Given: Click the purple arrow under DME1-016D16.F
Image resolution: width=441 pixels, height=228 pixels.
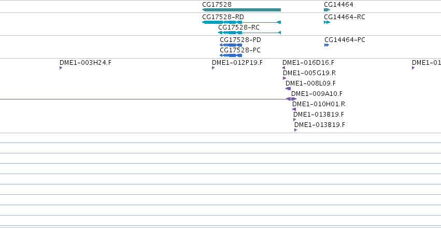Looking at the screenshot, I should click(283, 68).
